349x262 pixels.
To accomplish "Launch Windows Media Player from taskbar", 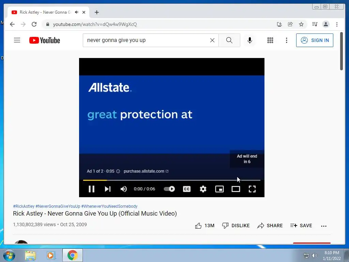I will coord(51,255).
